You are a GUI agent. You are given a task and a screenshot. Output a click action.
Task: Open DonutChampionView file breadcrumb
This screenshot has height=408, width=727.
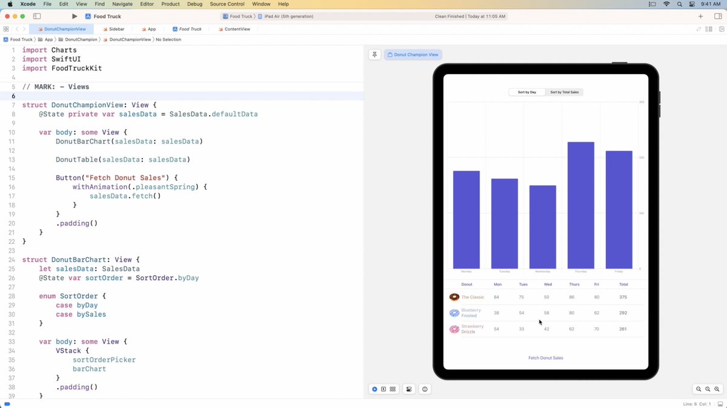click(x=127, y=39)
